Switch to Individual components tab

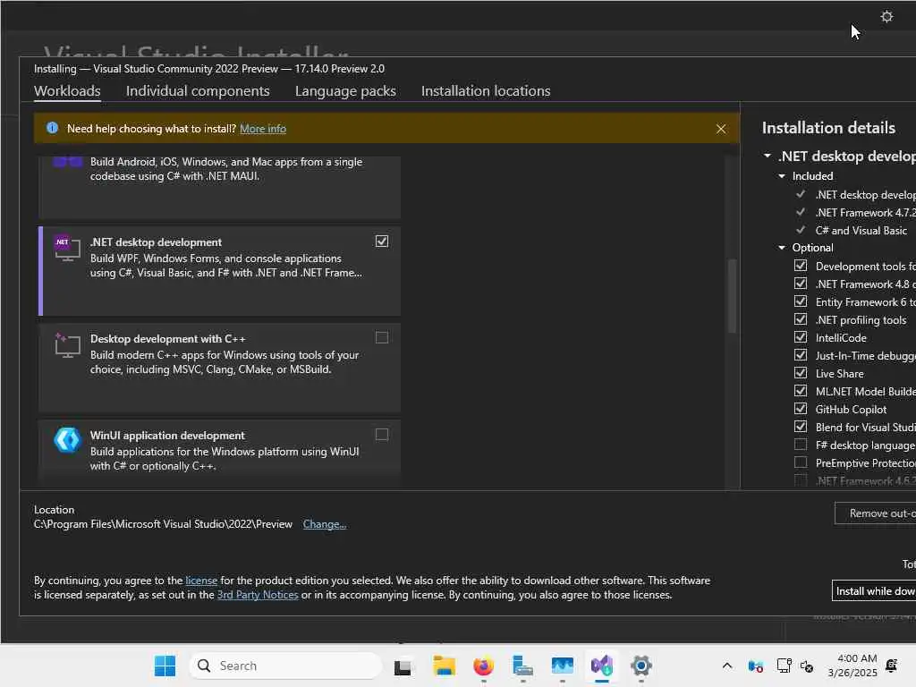(x=198, y=91)
